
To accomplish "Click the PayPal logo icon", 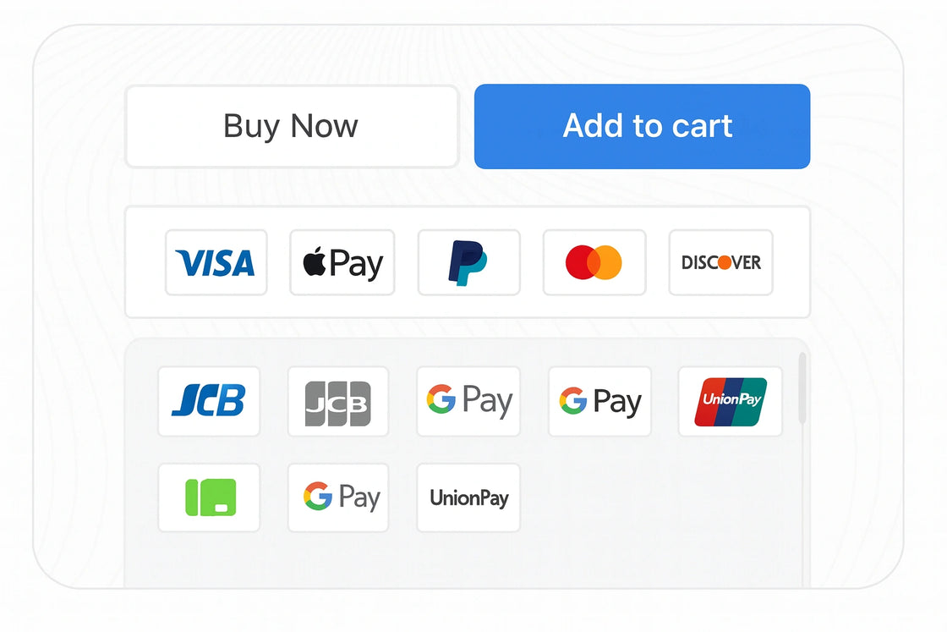I will coord(468,262).
